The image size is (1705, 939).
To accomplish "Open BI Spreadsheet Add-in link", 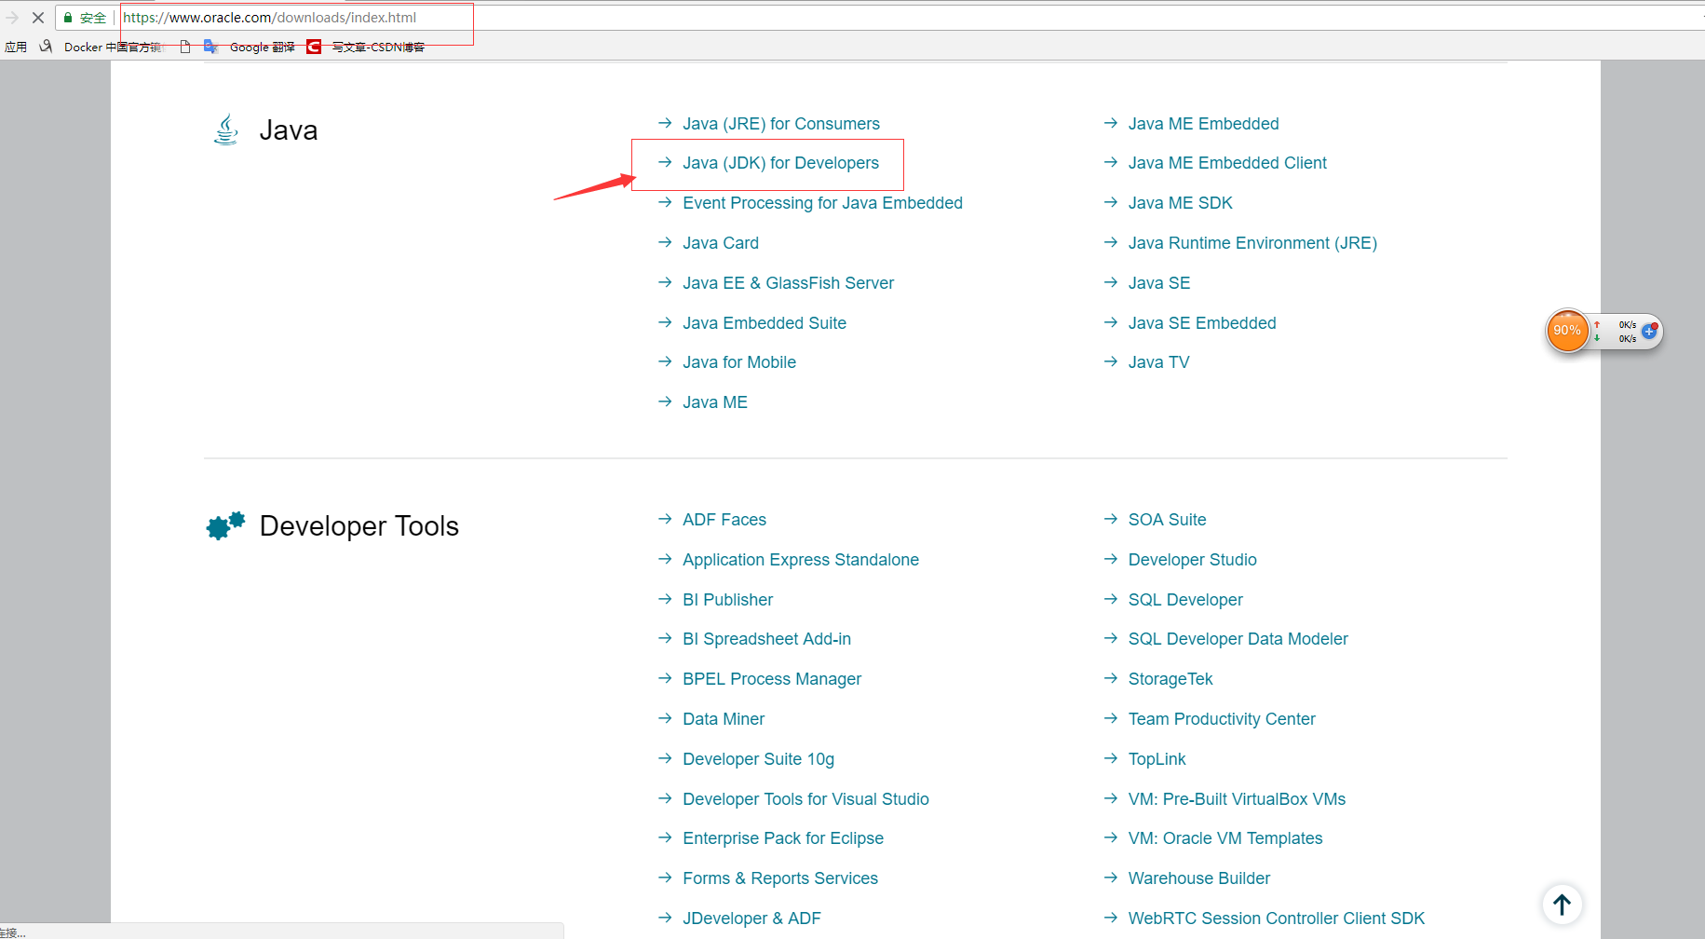I will (766, 639).
